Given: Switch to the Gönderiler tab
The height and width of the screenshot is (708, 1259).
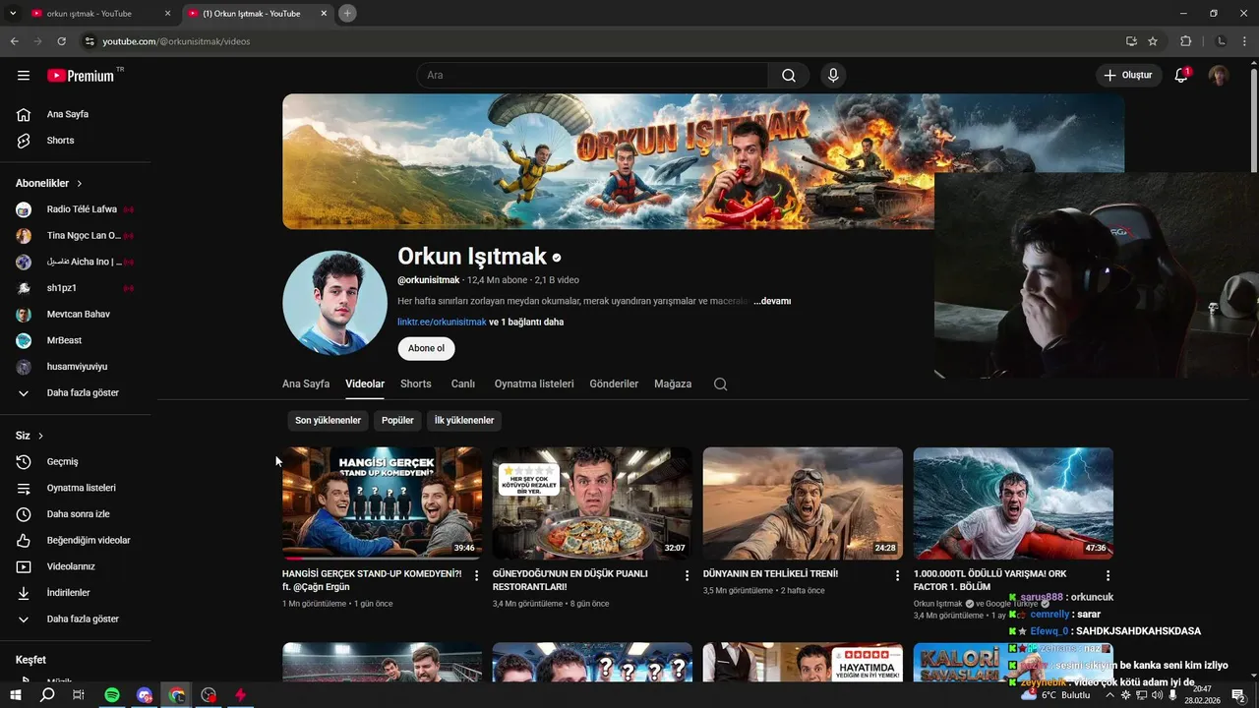Looking at the screenshot, I should (x=614, y=384).
